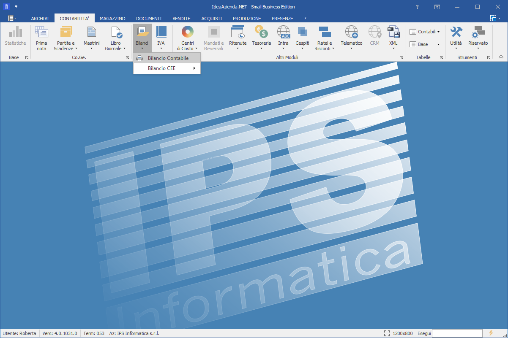Open the Co.Ge. group dialog launcher

(x=128, y=57)
